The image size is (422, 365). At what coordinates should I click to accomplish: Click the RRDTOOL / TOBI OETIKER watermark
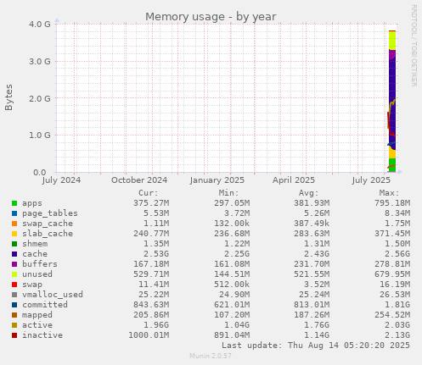tap(414, 46)
